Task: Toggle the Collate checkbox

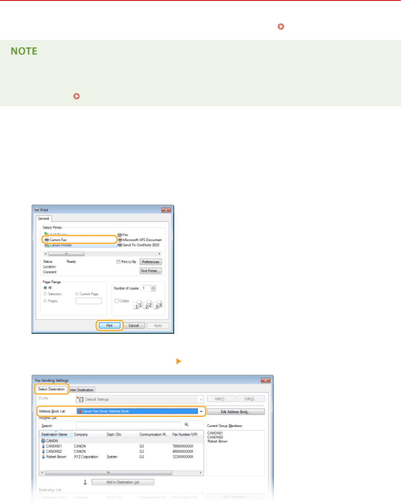Action: coord(117,301)
